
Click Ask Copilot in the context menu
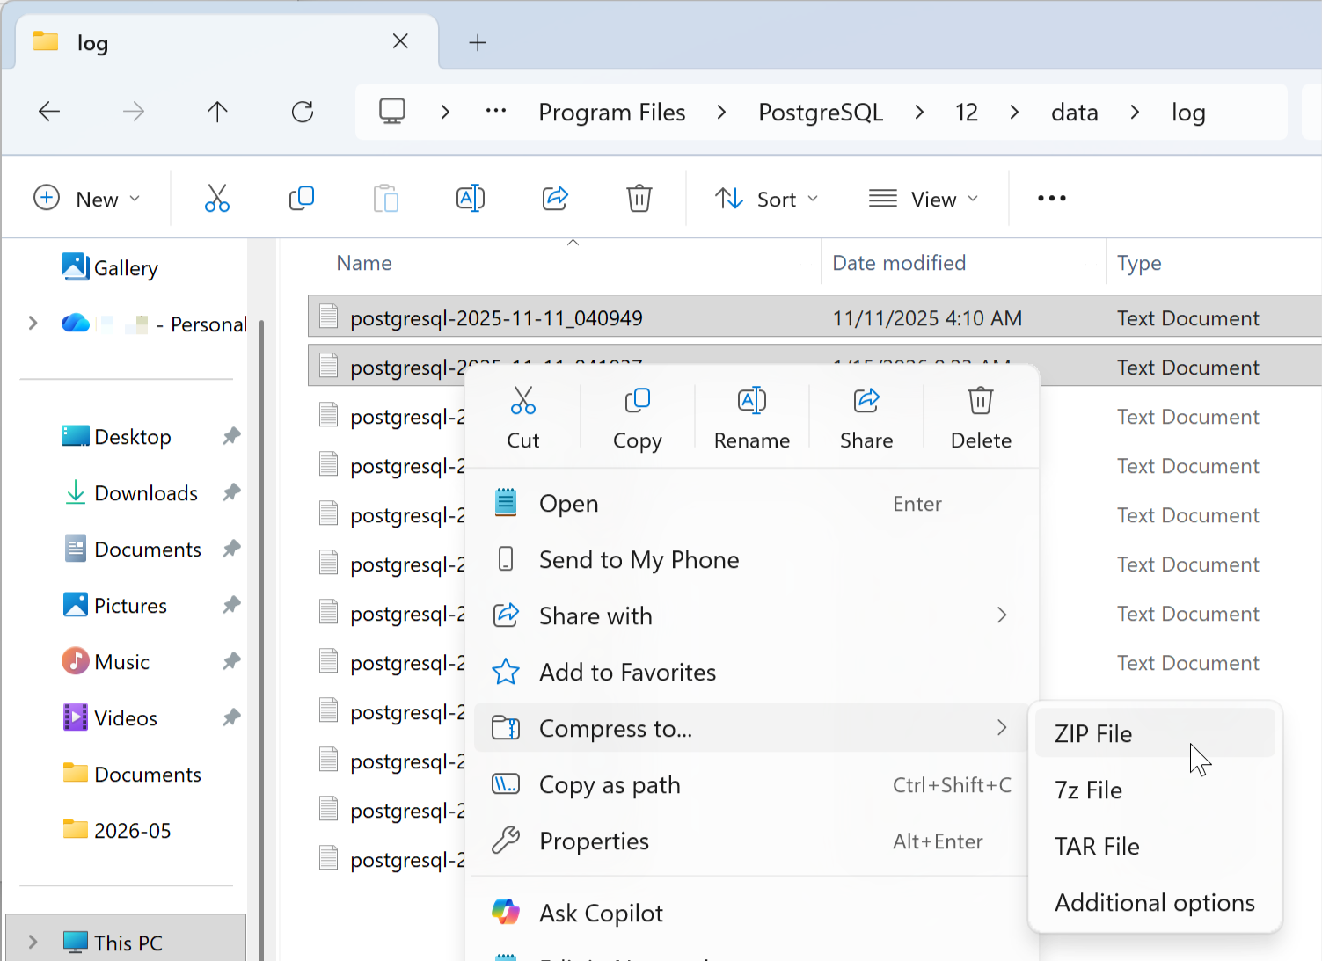752,914
